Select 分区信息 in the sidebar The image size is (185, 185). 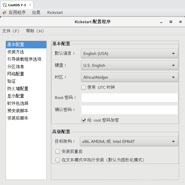pyautogui.click(x=26, y=67)
